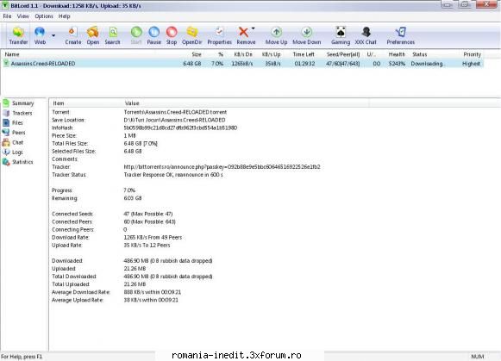This screenshot has height=361, width=501.
Task: Sort by KB/s Dn column header
Action: pos(243,54)
